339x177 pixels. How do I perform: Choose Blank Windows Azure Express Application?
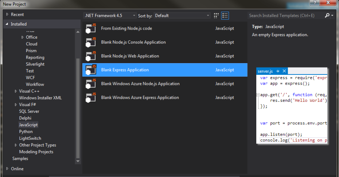(x=140, y=97)
